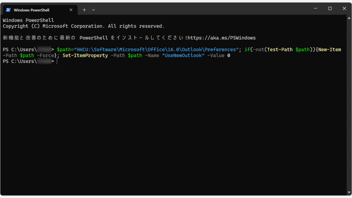Screen dimensions: 352x198
Task: Click the Windows PowerShell copyright line
Action: tap(82, 26)
